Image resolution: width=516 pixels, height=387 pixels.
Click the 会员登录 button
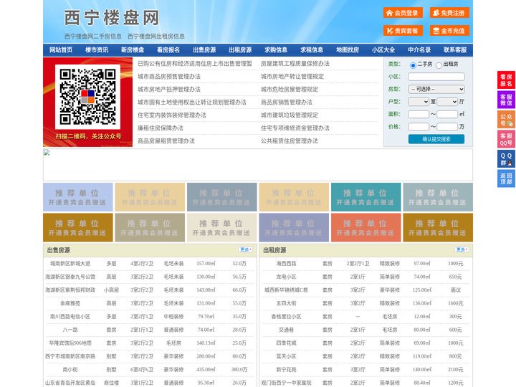[403, 13]
